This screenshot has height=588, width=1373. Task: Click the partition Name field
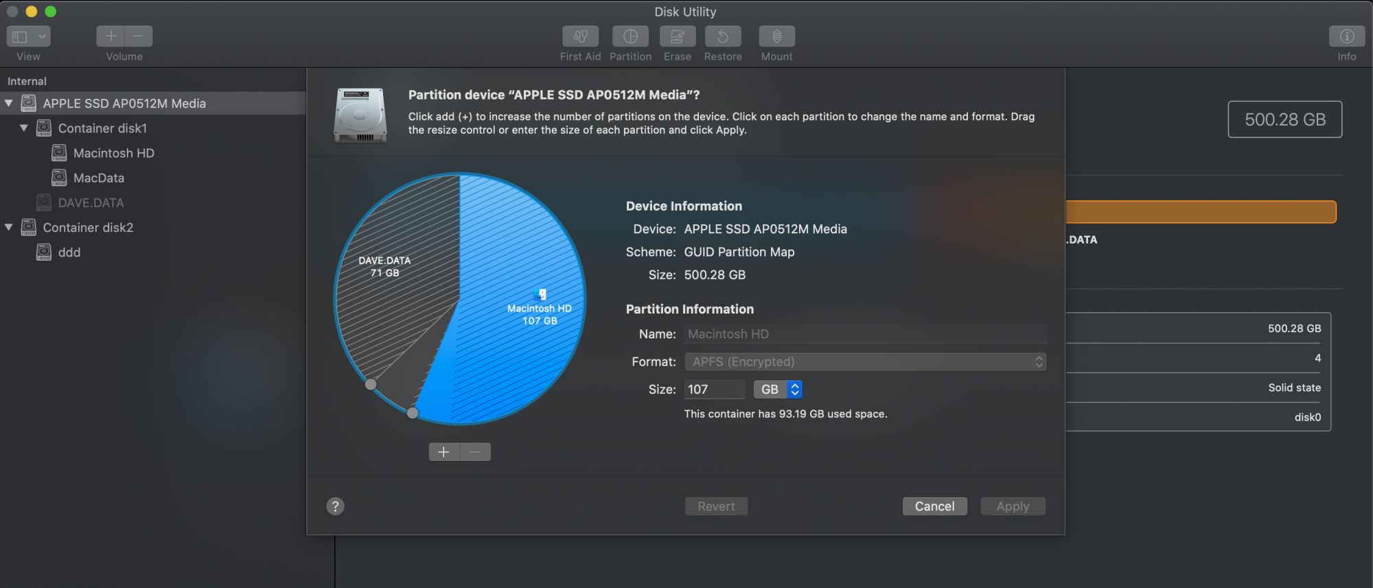coord(865,334)
